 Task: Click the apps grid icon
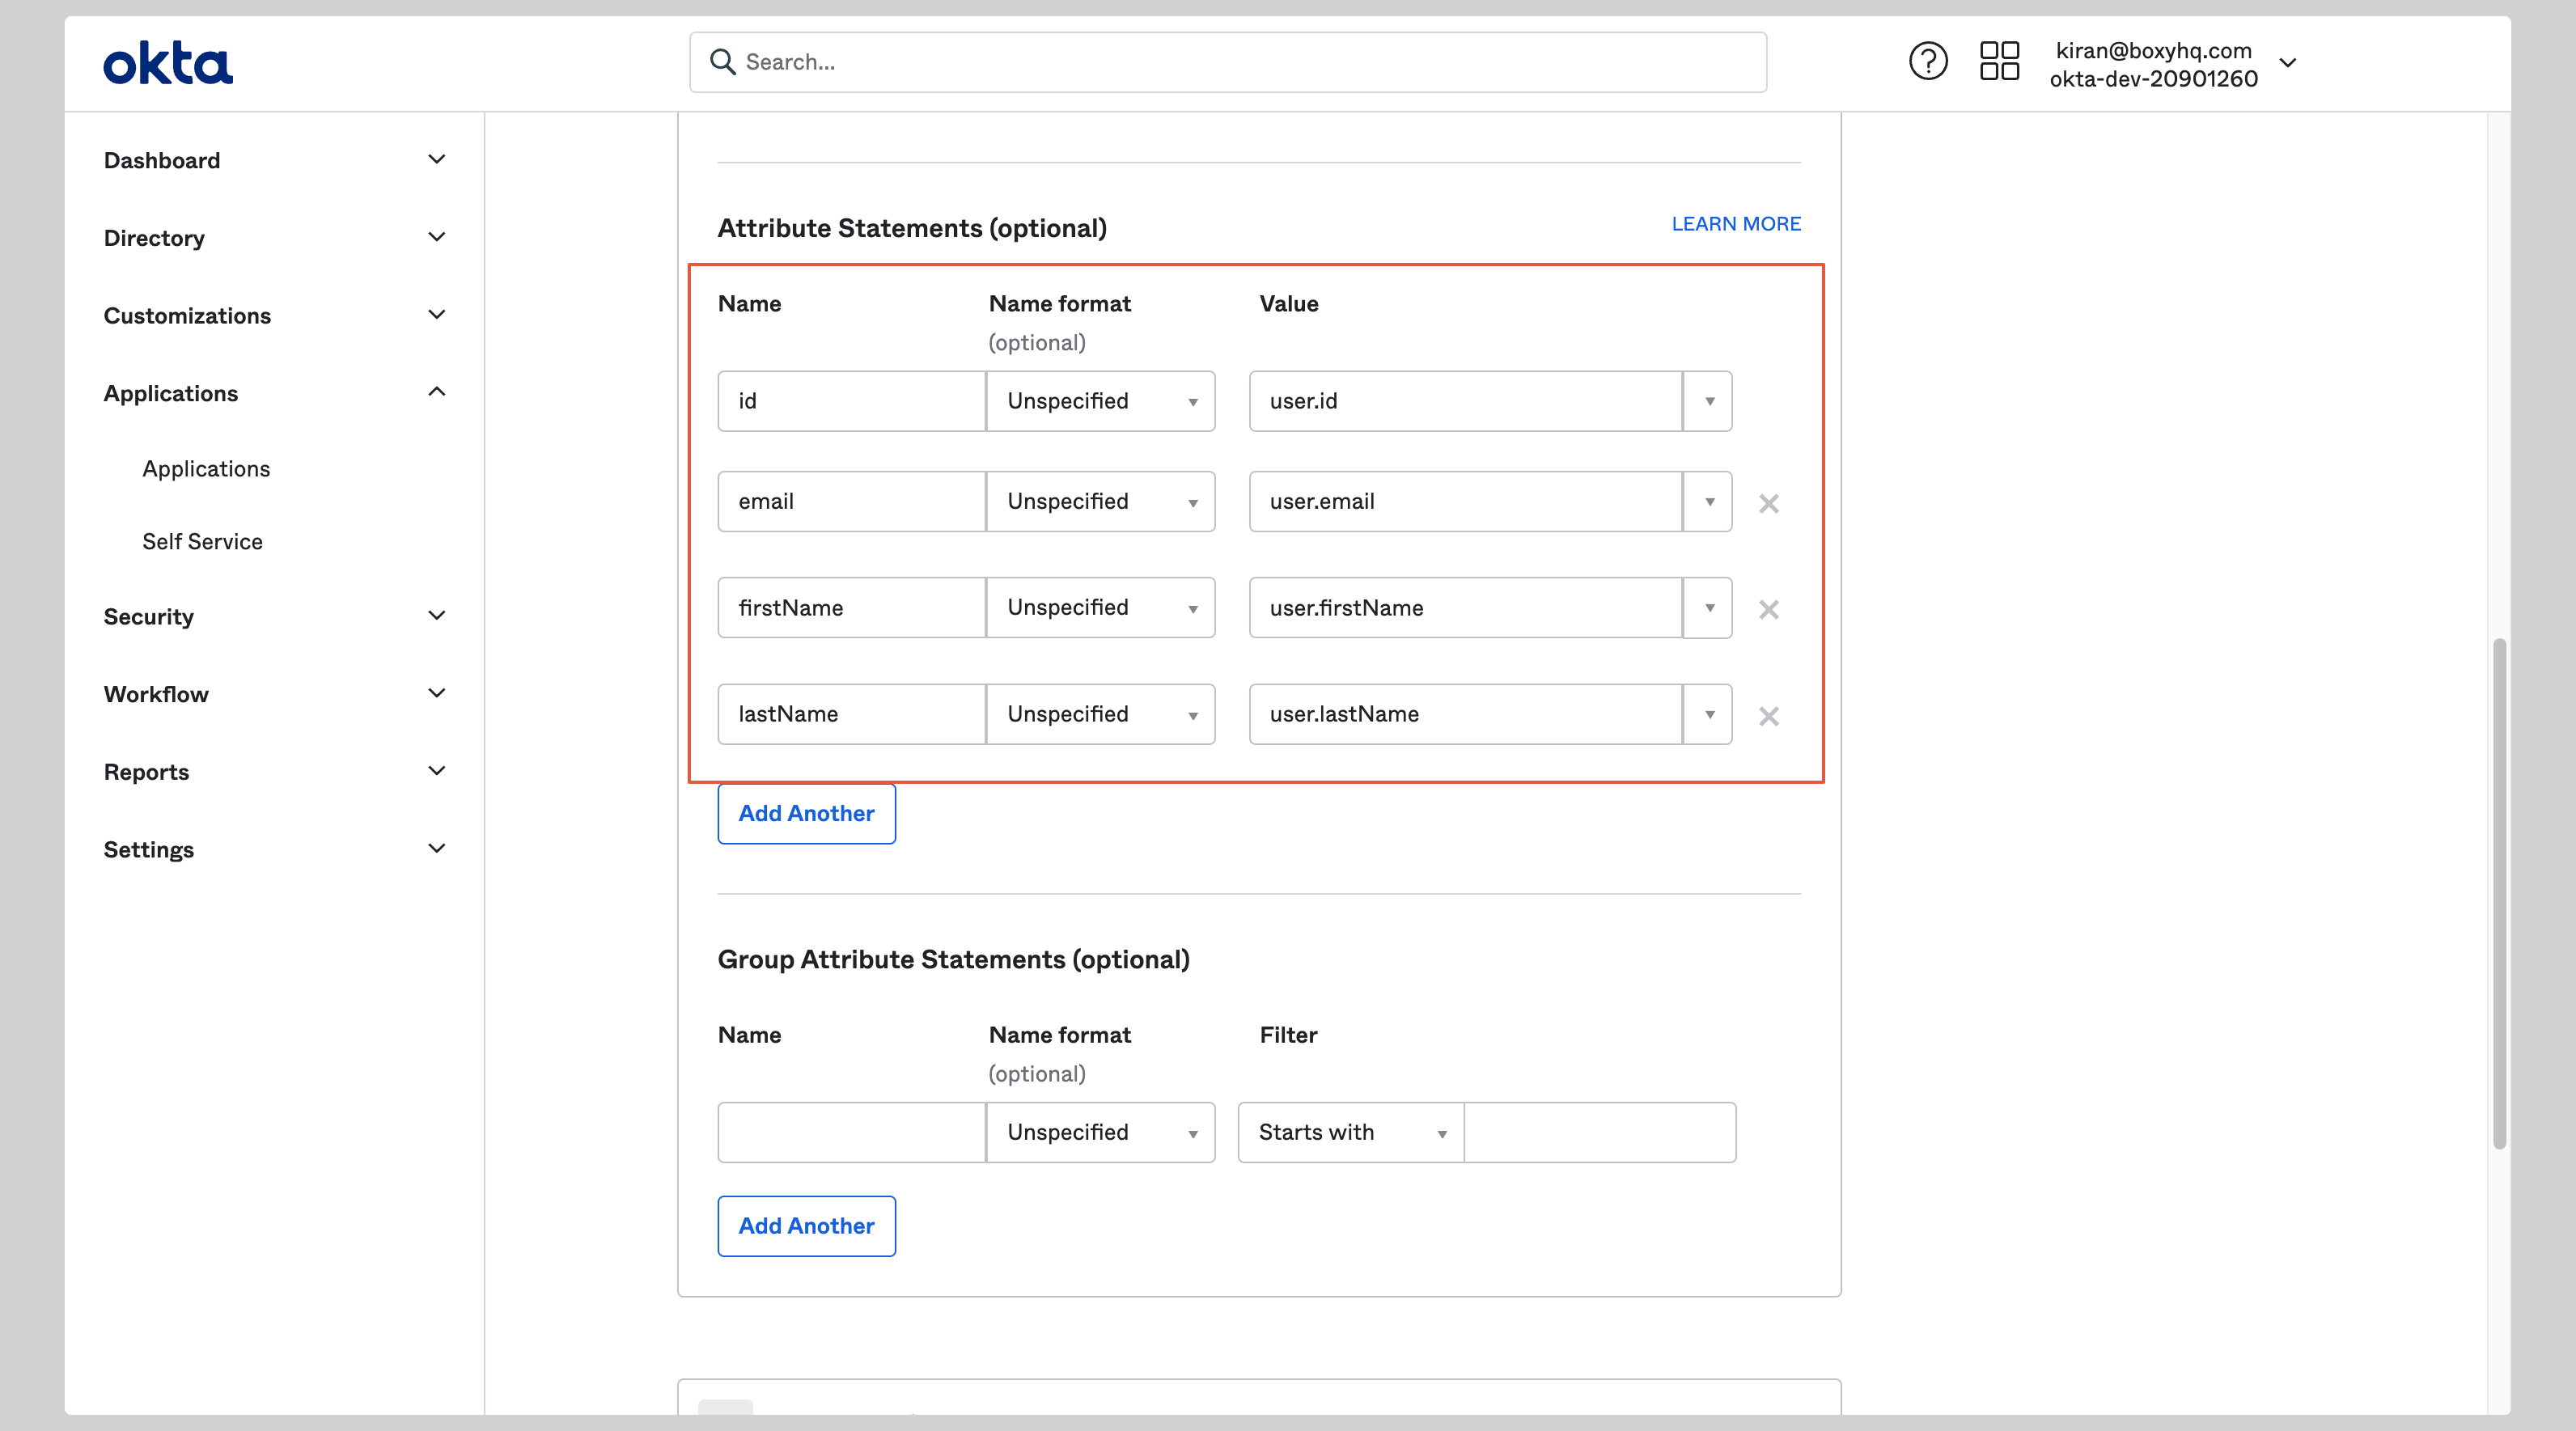(x=1999, y=61)
